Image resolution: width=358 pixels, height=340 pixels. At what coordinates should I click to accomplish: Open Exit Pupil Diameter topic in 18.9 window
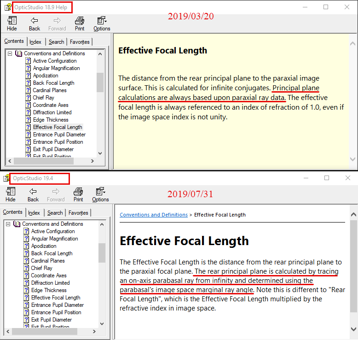click(x=53, y=149)
